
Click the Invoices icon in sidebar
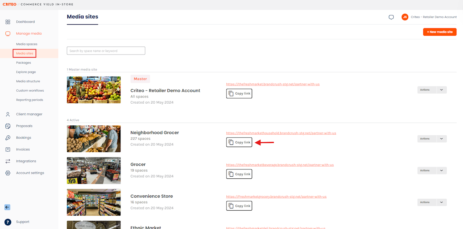pyautogui.click(x=8, y=150)
